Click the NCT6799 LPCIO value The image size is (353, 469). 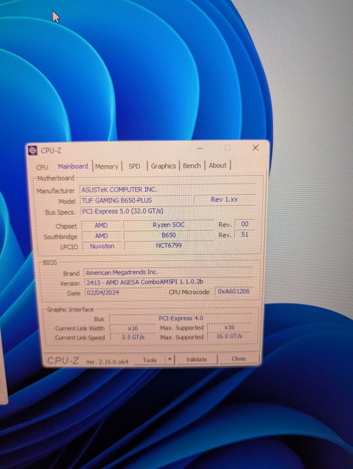click(169, 246)
